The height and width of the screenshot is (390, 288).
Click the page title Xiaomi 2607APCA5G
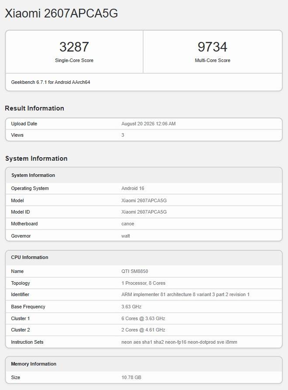click(62, 13)
